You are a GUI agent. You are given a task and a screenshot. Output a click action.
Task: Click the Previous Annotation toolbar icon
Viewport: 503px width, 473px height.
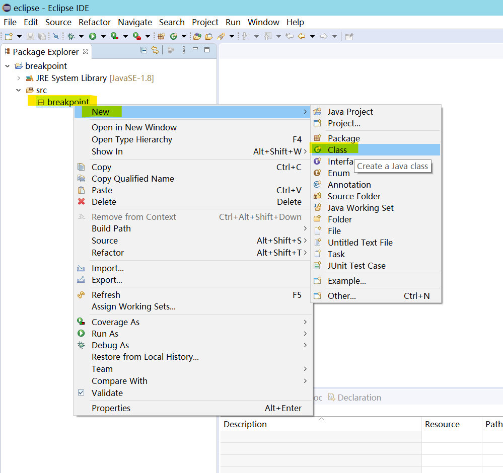[x=268, y=37]
